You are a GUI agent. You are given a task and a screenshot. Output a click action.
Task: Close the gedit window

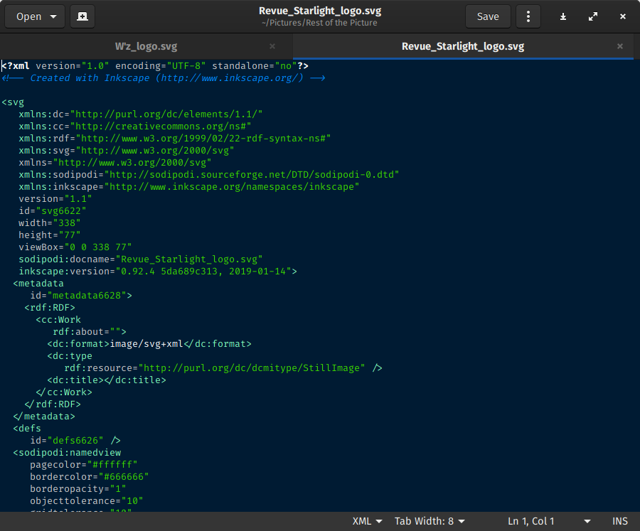pyautogui.click(x=623, y=16)
